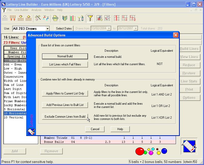
Task: Open the 'All 203 Draws' dropdown
Action: coord(47,29)
